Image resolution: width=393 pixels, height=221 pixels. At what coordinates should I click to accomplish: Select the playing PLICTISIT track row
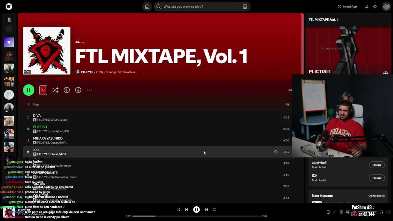click(x=158, y=129)
